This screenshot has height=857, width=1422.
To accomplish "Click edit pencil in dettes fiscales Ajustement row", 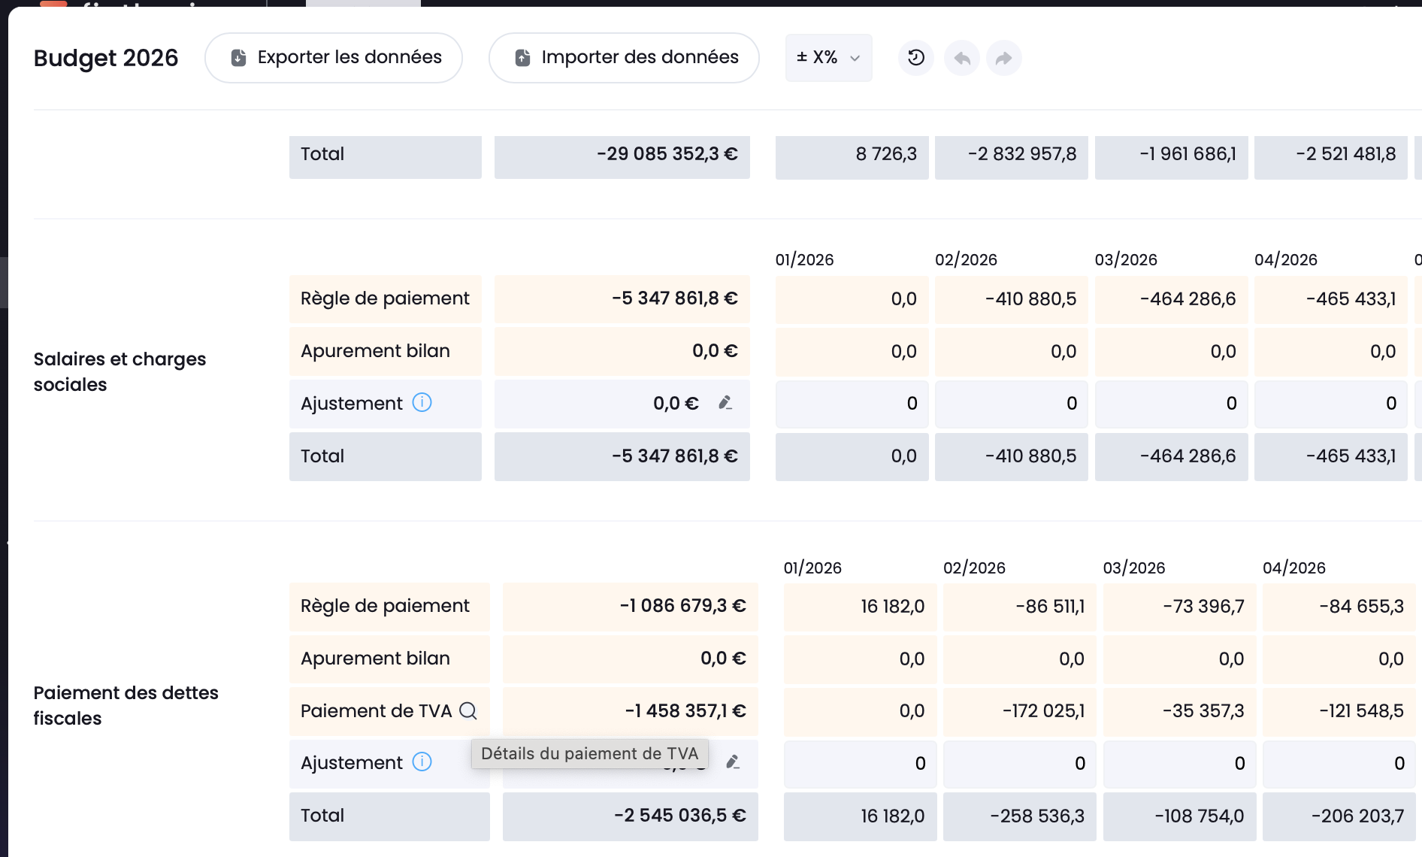I will click(x=733, y=762).
